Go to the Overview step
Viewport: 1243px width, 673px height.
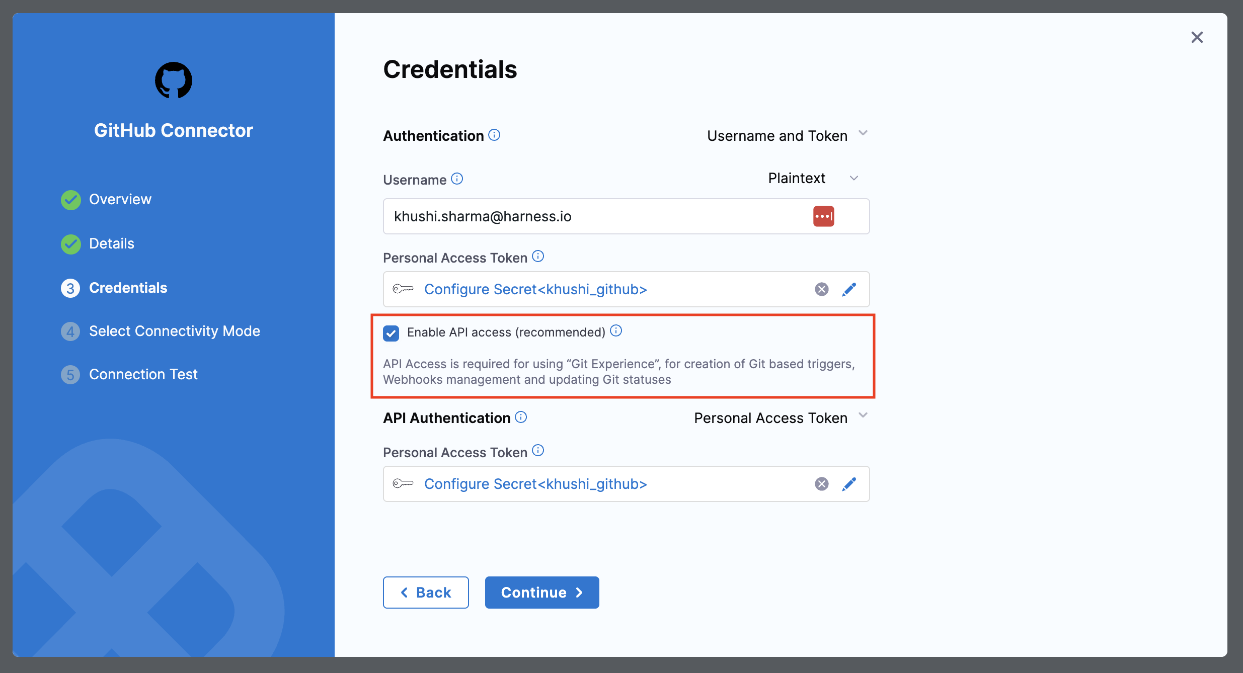[x=120, y=199]
